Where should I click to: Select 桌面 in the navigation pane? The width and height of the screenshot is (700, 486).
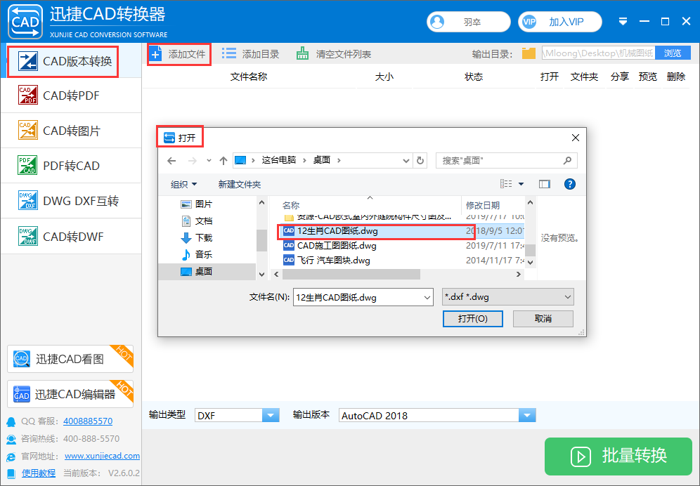(x=207, y=271)
